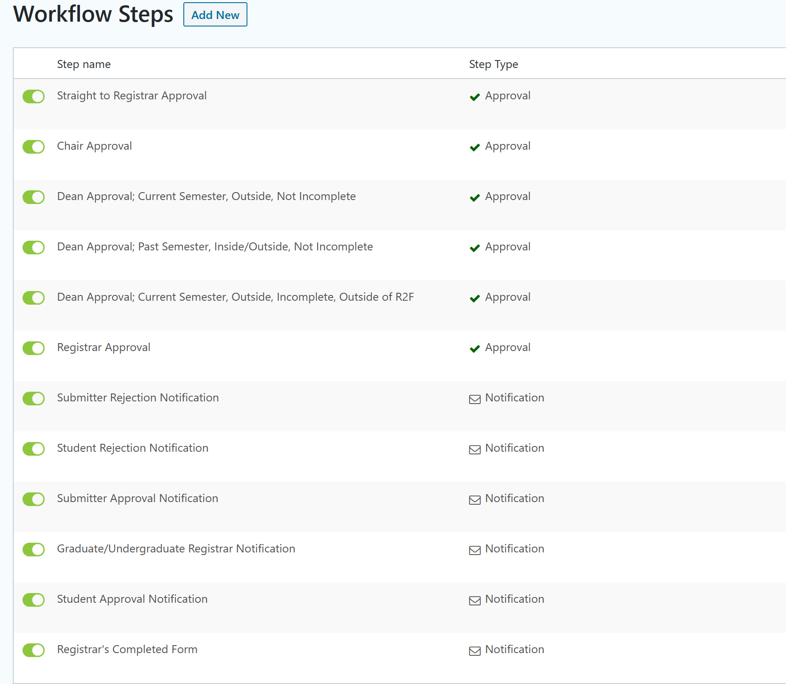Click the Workflow Steps page heading
The width and height of the screenshot is (786, 684).
pyautogui.click(x=93, y=14)
